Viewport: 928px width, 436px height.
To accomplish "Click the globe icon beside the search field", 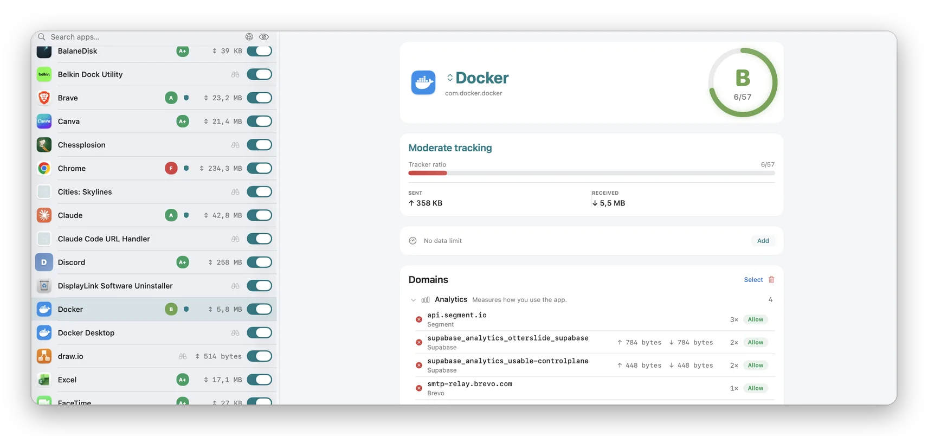I will point(249,37).
